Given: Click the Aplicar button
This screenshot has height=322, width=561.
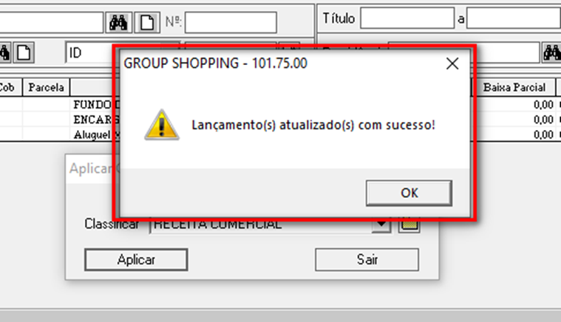Looking at the screenshot, I should click(x=136, y=259).
